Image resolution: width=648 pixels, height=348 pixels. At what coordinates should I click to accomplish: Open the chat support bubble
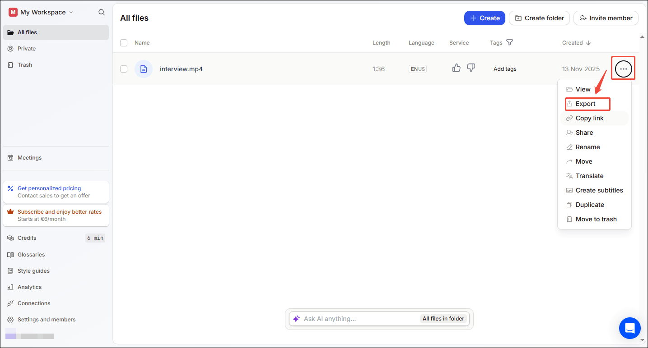pos(629,328)
